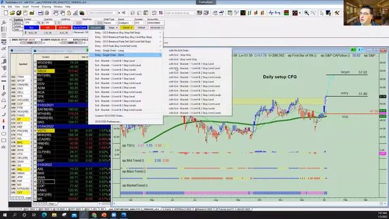The width and height of the screenshot is (389, 219).
Task: Switch to the Options order tab
Action: (18, 23)
